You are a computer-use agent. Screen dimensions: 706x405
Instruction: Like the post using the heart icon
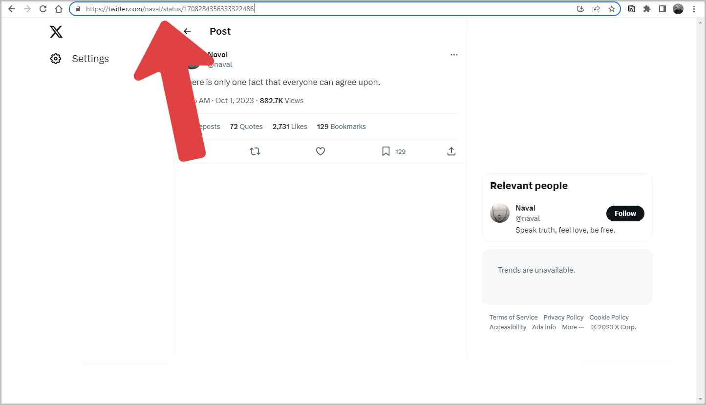point(321,151)
